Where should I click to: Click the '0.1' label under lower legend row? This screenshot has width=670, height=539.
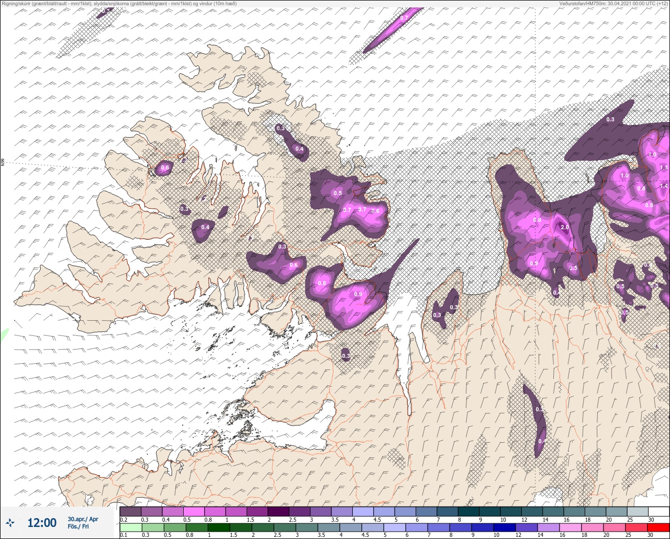click(x=124, y=535)
